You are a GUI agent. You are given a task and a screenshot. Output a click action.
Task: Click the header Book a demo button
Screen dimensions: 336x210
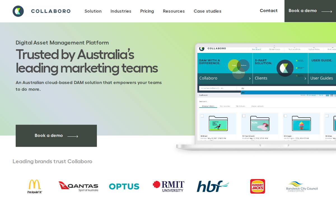tap(310, 11)
